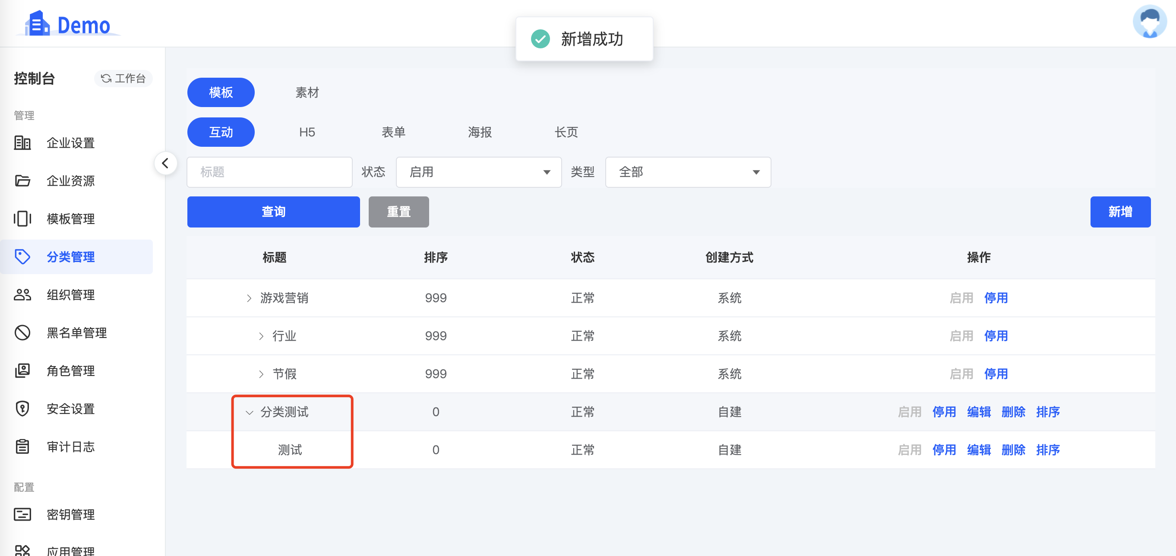Click the 标题 search input field
Screen dimensions: 1176x556
point(269,172)
